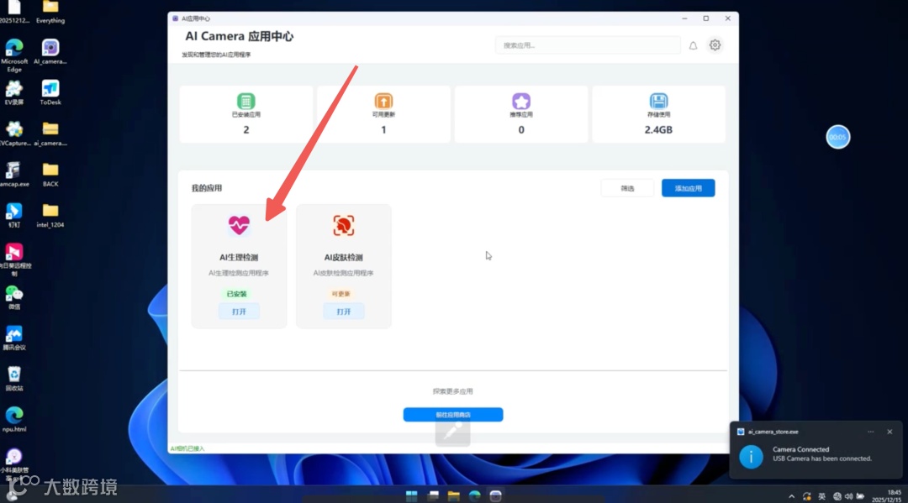The width and height of the screenshot is (908, 503).
Task: Select the BACK folder on desktop
Action: click(50, 175)
